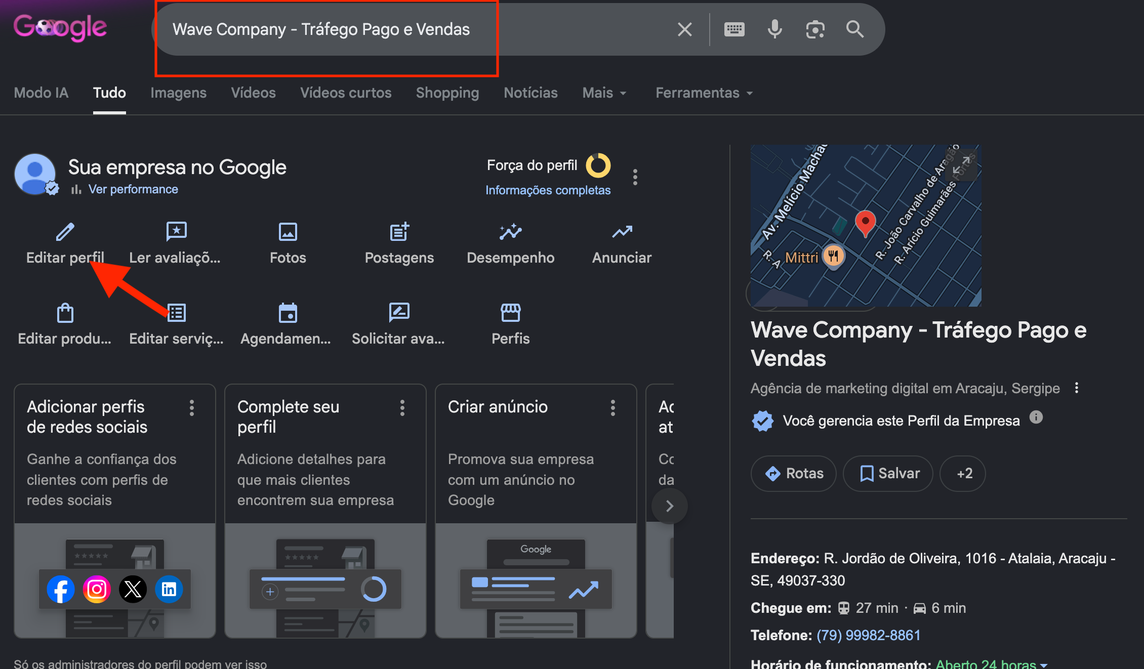Open menu on Adicionar perfis card
The height and width of the screenshot is (669, 1144).
[x=192, y=408]
